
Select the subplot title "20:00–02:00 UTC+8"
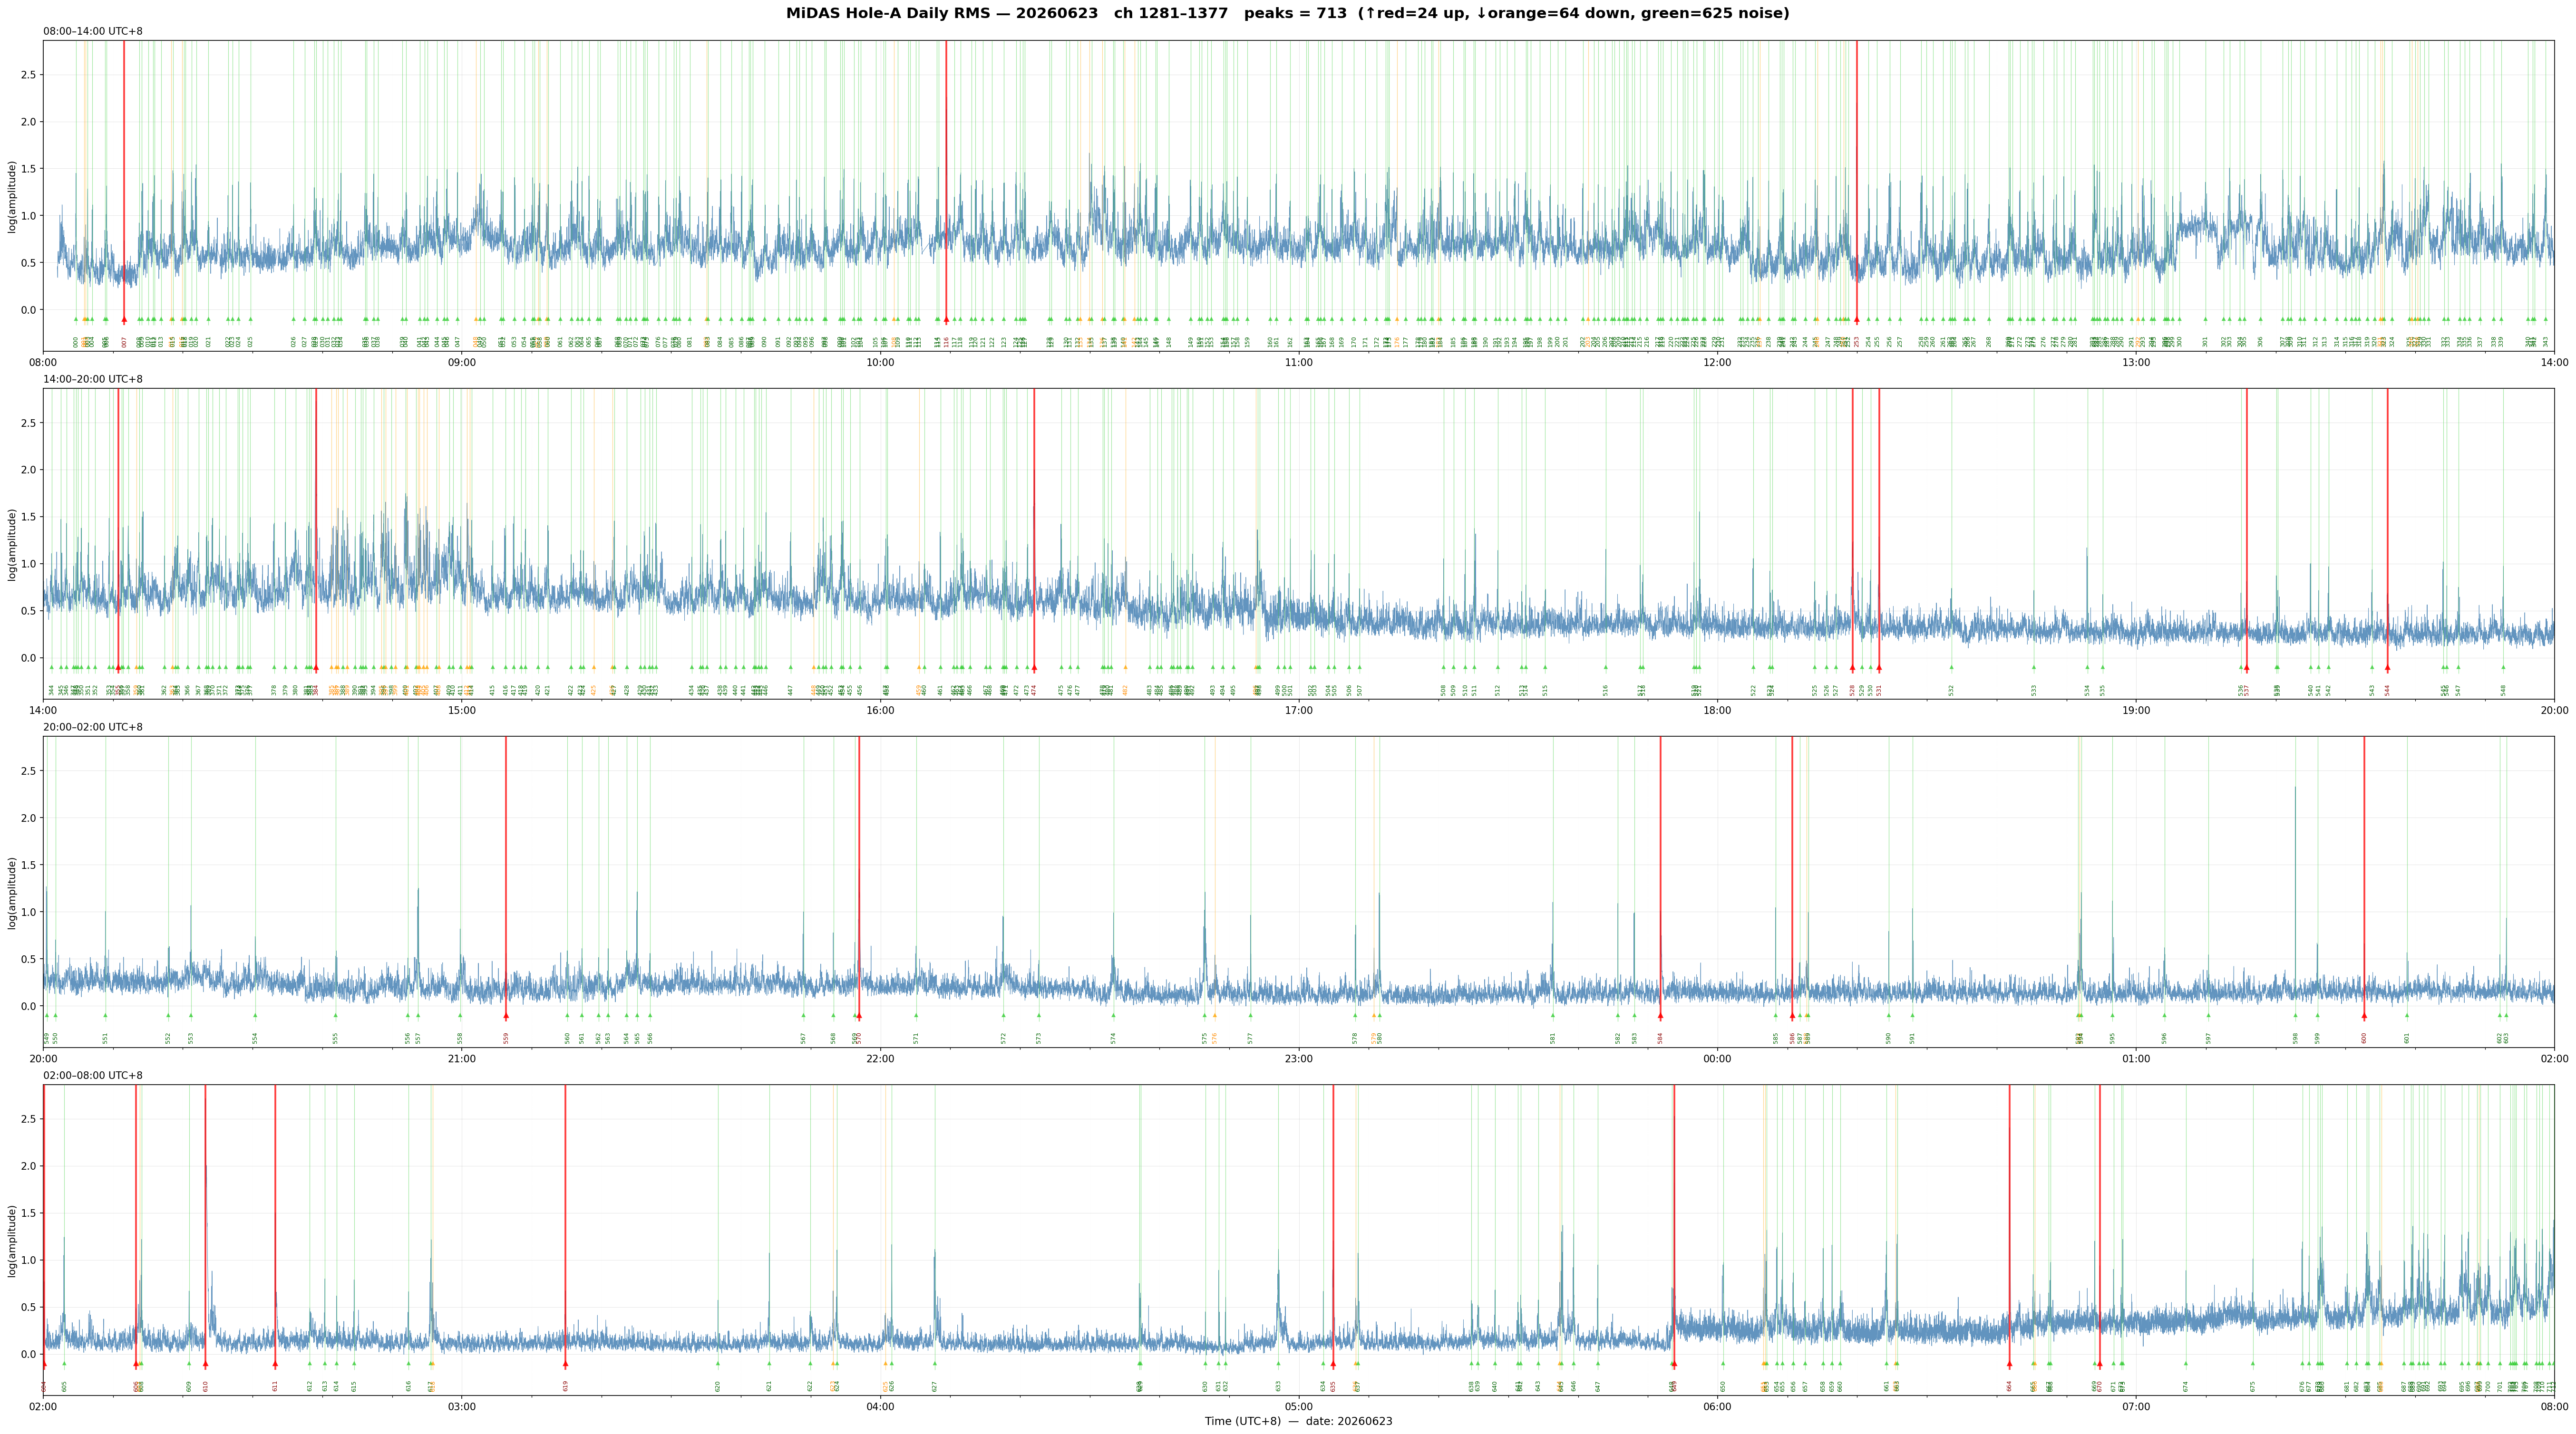[93, 728]
